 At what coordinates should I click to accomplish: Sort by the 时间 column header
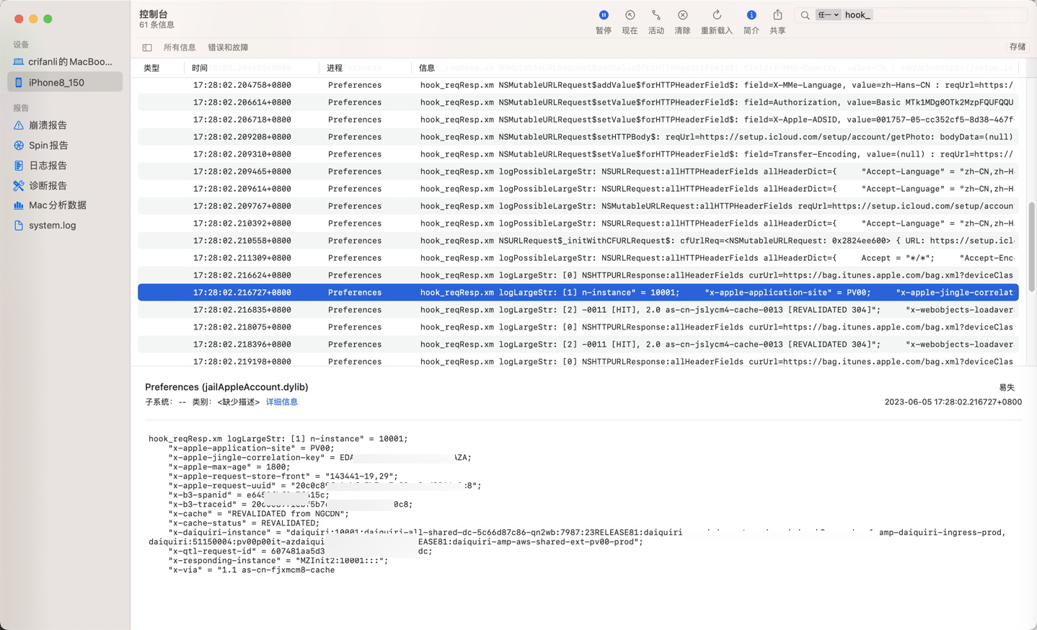200,68
